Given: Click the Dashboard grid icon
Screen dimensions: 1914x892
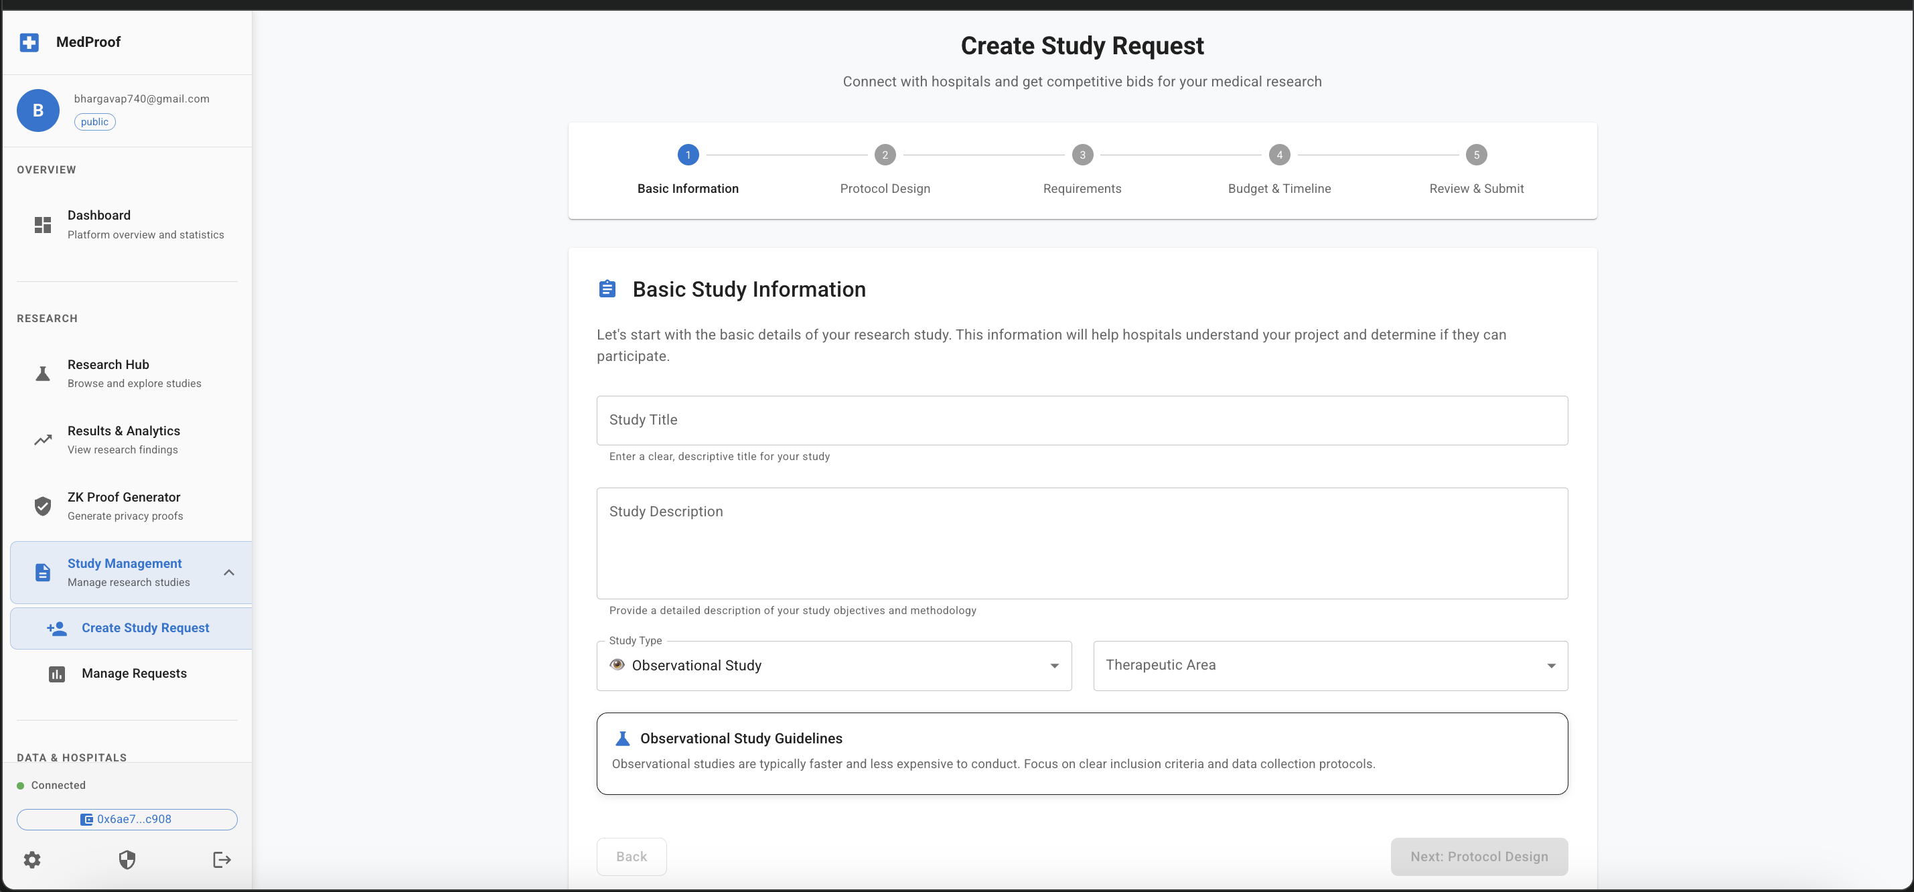Looking at the screenshot, I should pyautogui.click(x=42, y=224).
